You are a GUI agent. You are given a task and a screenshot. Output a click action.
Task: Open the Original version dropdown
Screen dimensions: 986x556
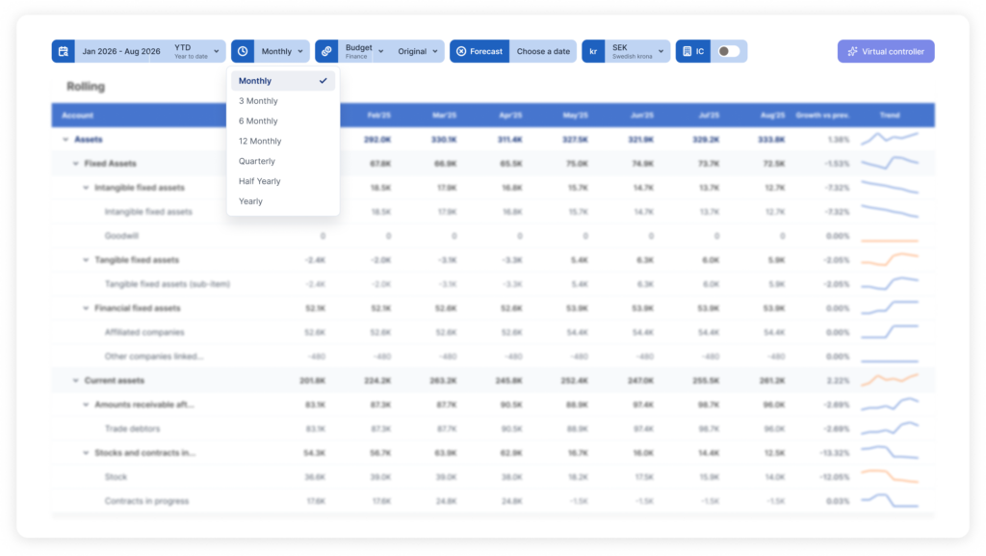click(418, 52)
